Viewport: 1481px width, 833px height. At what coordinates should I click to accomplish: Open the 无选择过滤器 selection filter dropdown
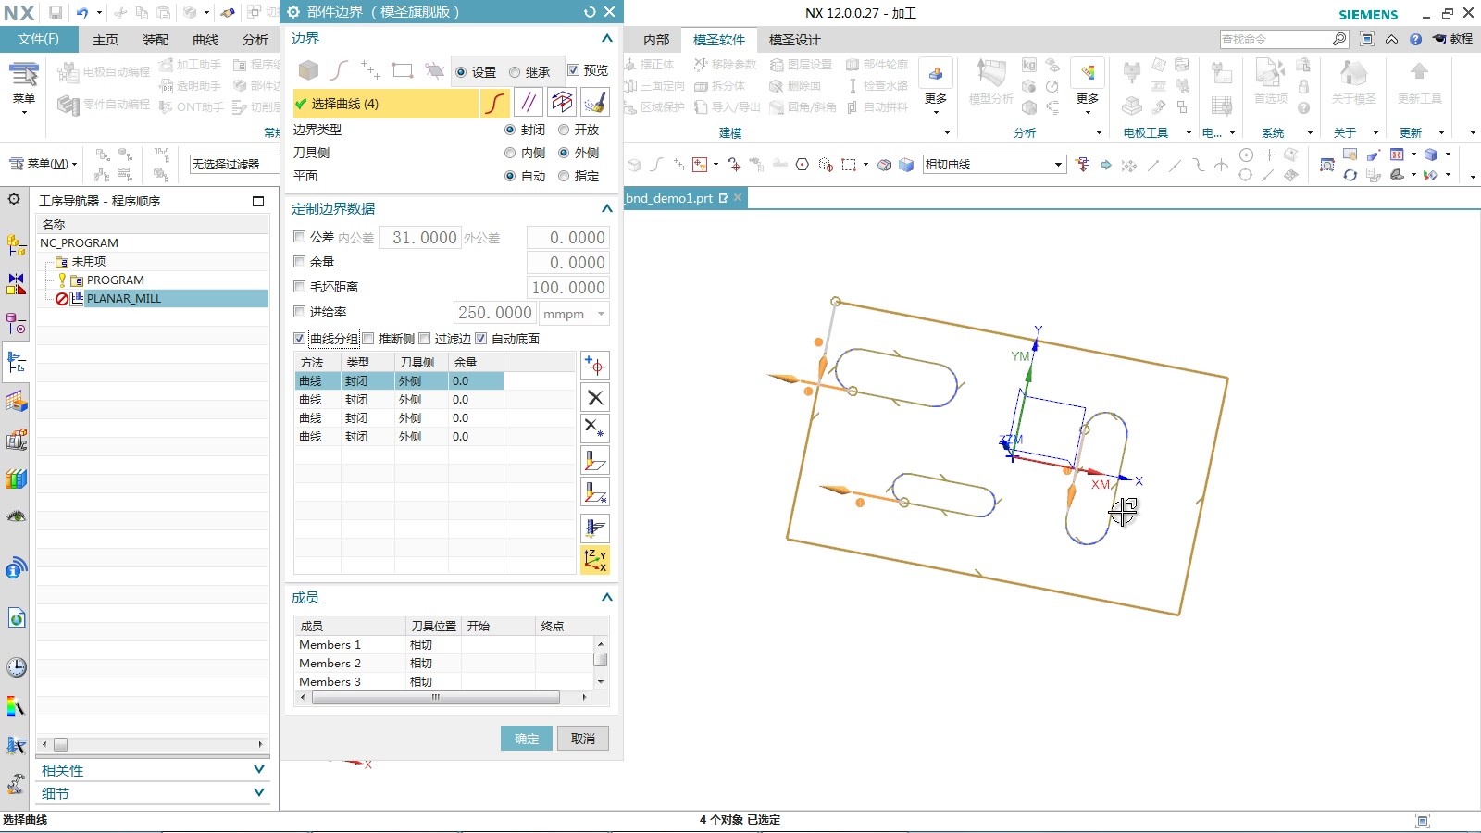click(233, 164)
